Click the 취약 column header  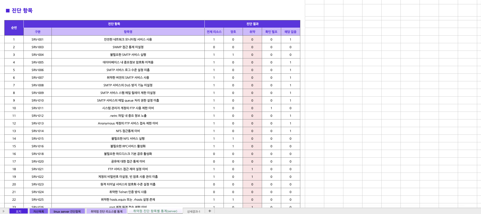252,32
